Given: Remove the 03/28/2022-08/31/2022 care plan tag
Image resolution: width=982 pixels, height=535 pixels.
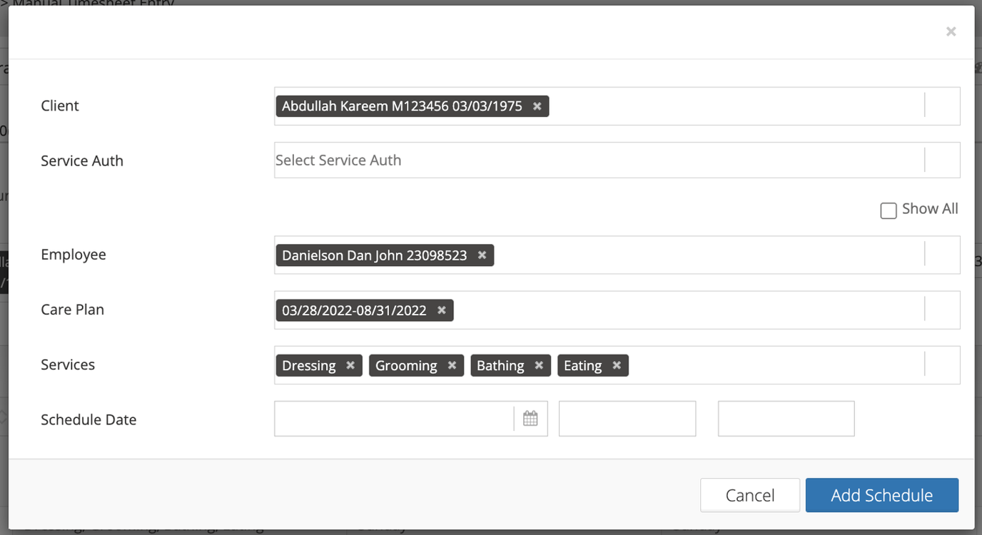Looking at the screenshot, I should [x=441, y=310].
